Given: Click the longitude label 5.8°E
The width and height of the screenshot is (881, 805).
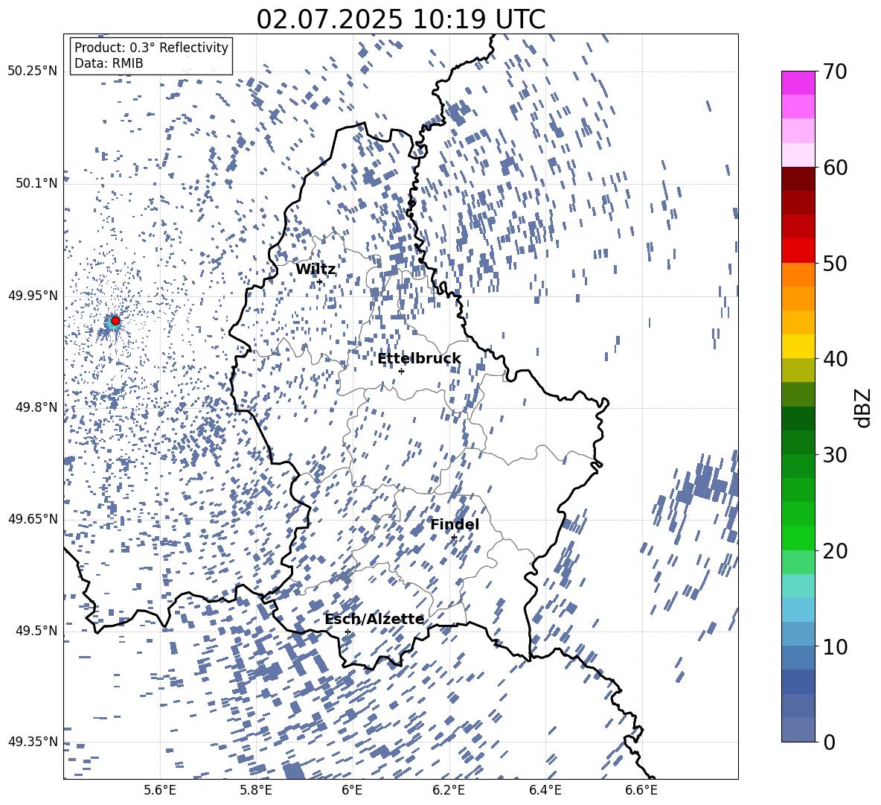Looking at the screenshot, I should pyautogui.click(x=256, y=790).
